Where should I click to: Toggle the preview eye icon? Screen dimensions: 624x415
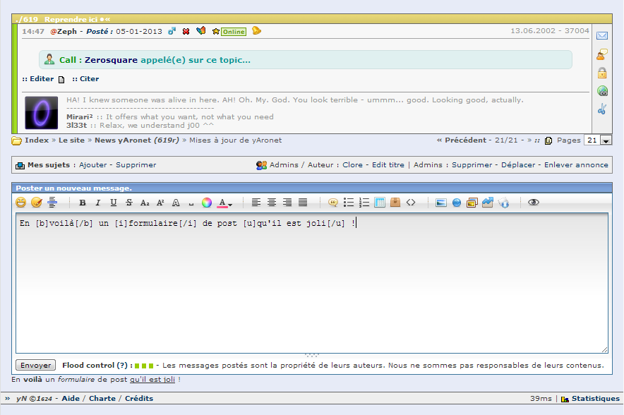pyautogui.click(x=533, y=202)
